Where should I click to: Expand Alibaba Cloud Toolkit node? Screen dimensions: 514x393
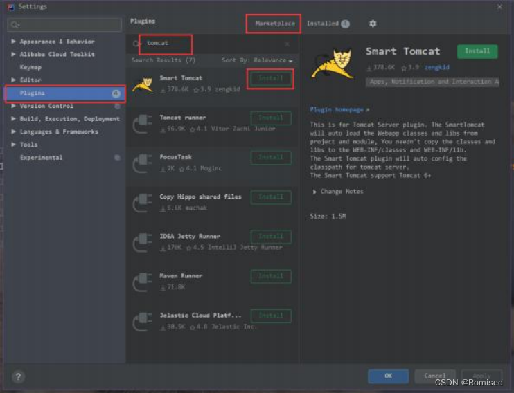tap(13, 54)
